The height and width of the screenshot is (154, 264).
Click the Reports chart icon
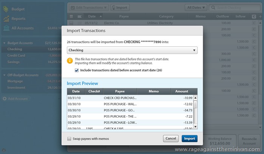tap(6, 19)
